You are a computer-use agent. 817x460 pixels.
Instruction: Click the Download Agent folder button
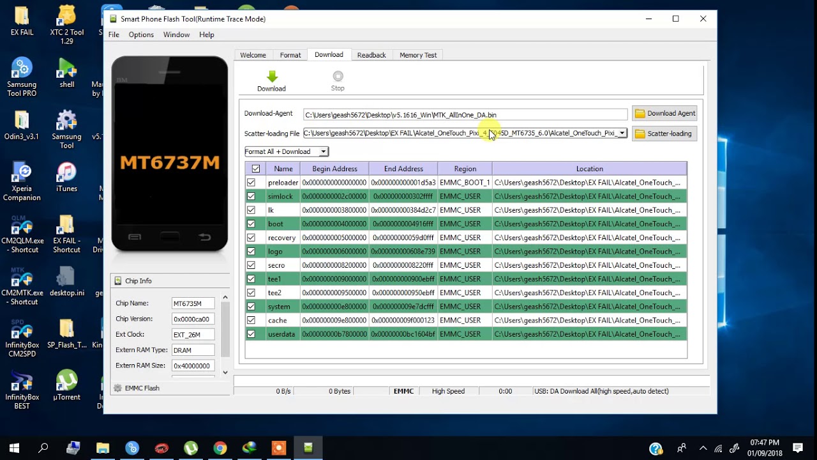click(x=664, y=113)
